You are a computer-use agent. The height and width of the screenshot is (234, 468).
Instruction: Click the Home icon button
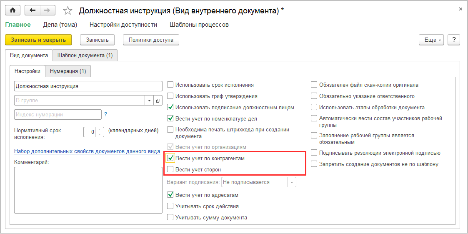tap(13, 10)
